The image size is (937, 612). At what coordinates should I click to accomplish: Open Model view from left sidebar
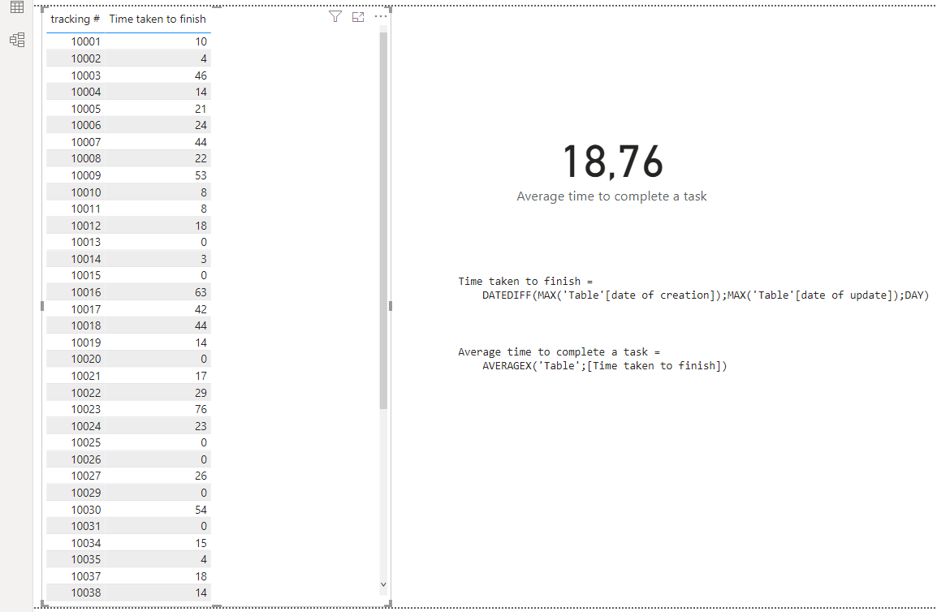pos(17,39)
